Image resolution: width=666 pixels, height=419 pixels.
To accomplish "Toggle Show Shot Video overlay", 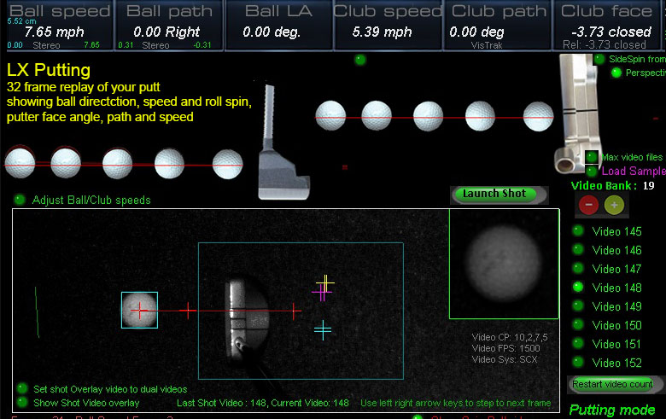I will (x=21, y=402).
